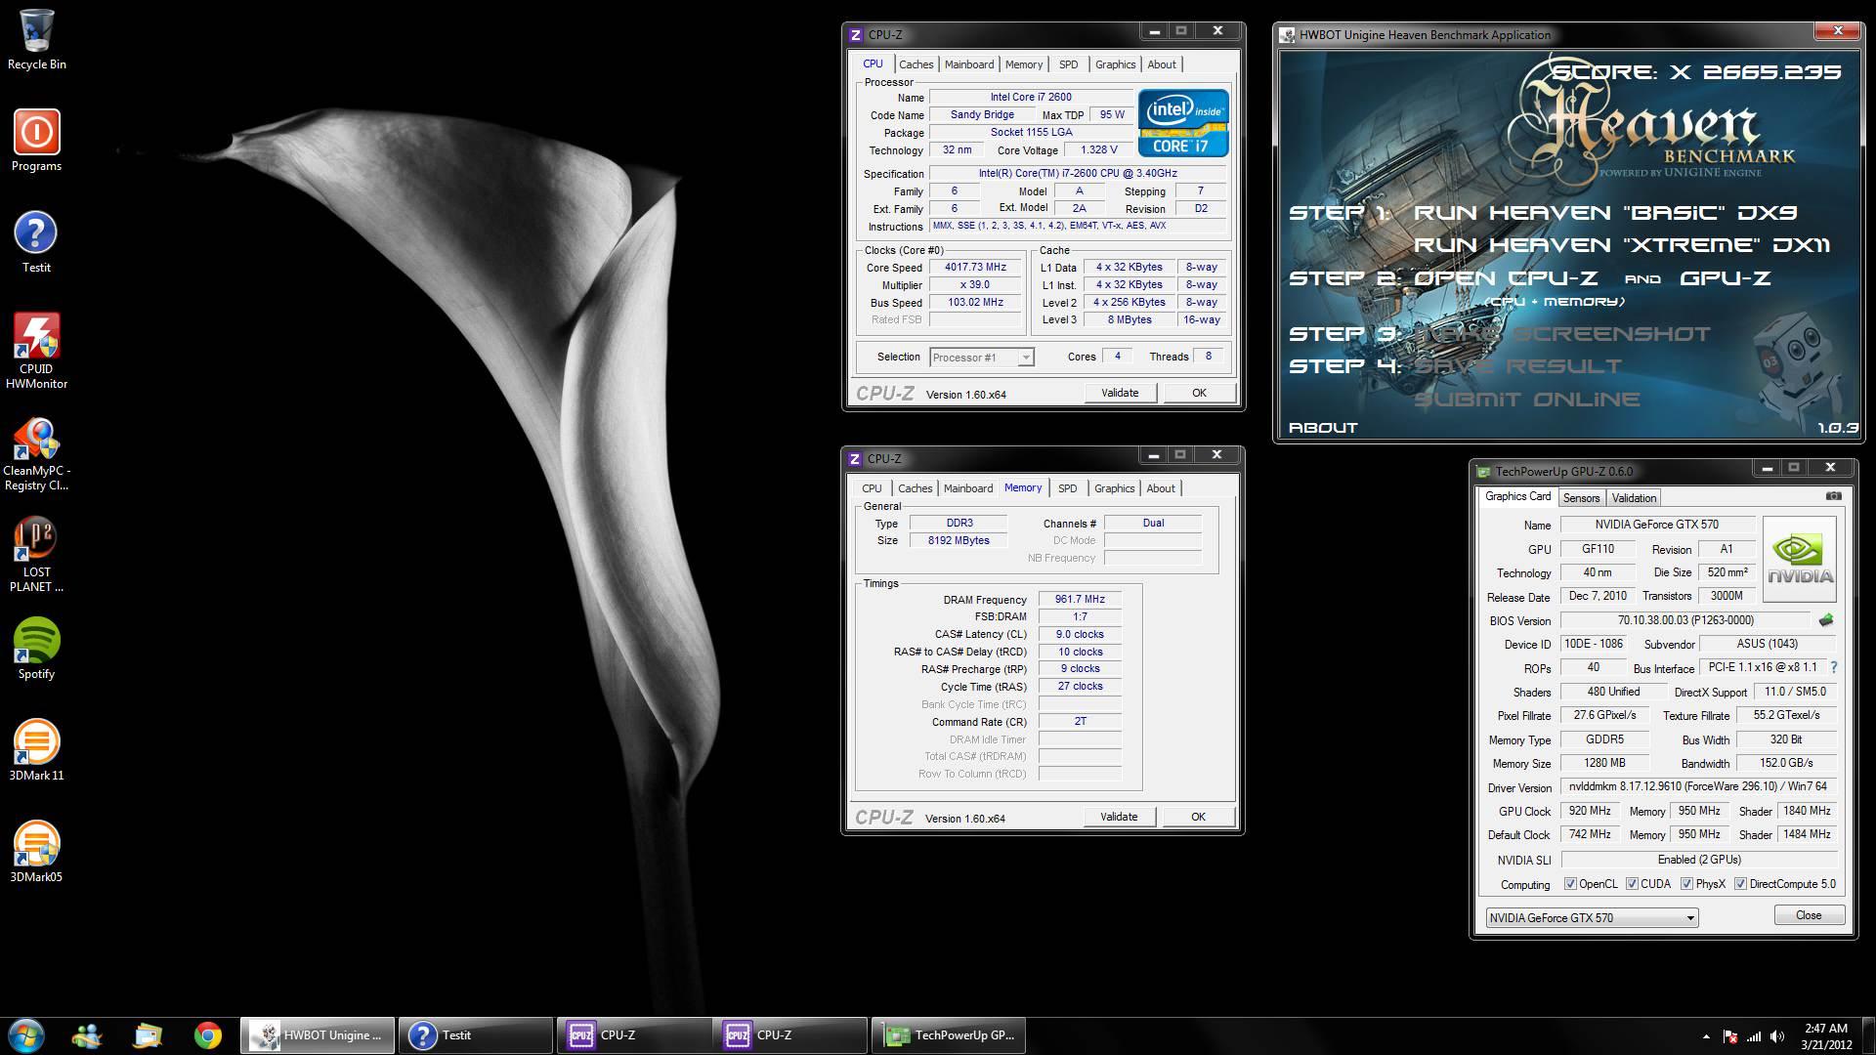Click Validate in bottom CPU-Z window
Viewport: 1876px width, 1055px height.
[1119, 817]
